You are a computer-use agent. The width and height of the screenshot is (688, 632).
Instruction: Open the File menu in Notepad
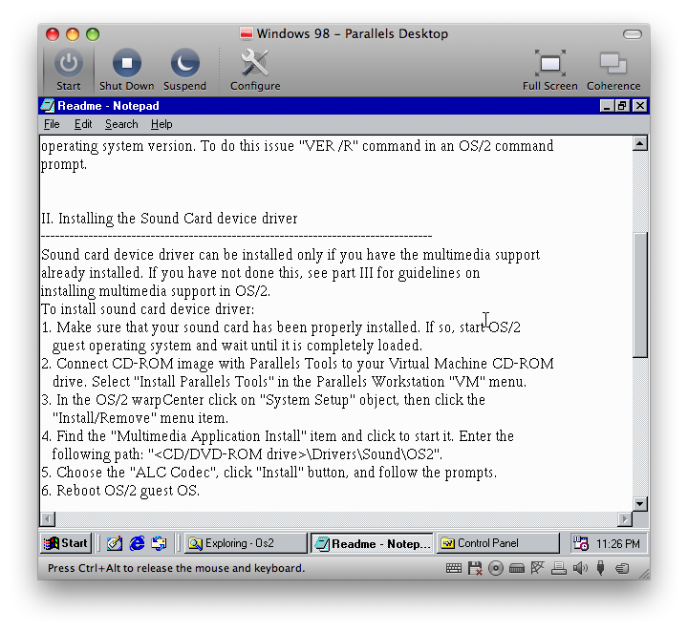(52, 124)
